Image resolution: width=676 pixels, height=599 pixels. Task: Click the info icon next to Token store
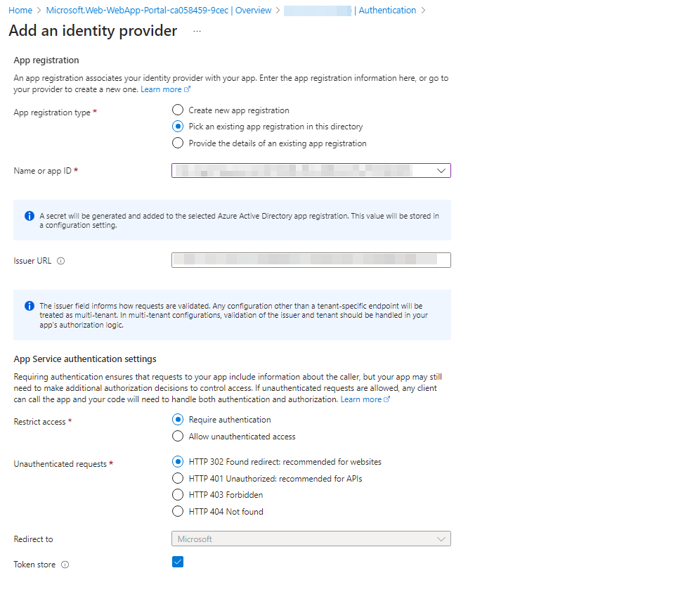pos(65,565)
